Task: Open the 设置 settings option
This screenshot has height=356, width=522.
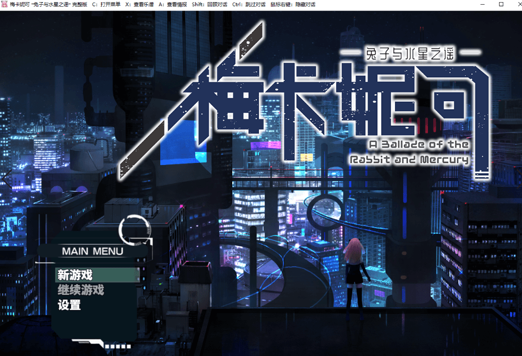Action: click(x=69, y=305)
